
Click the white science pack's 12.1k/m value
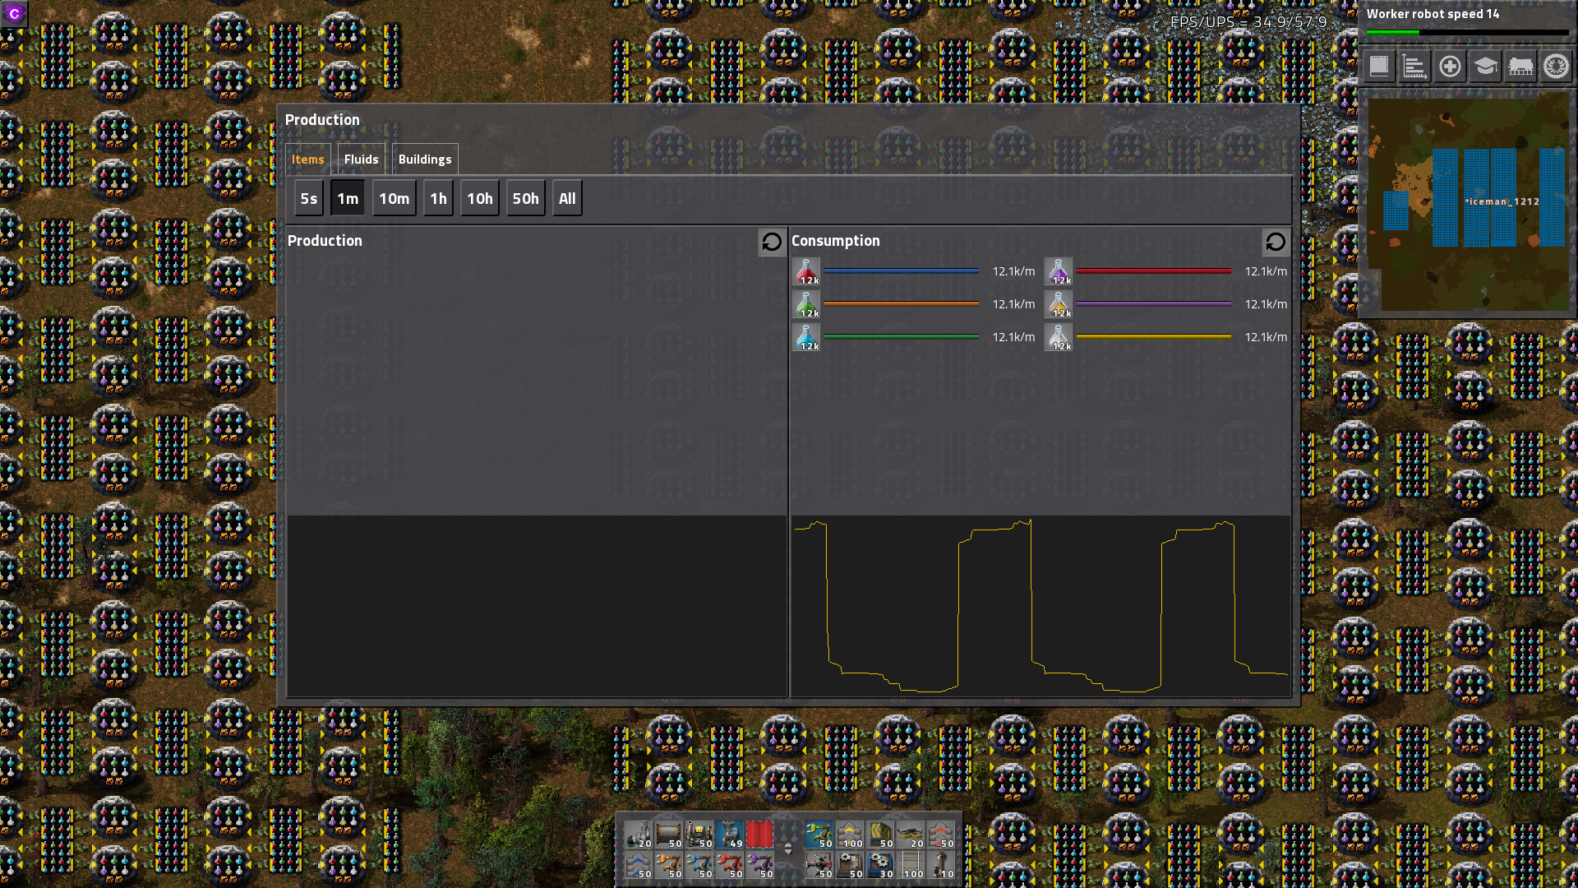point(1266,337)
